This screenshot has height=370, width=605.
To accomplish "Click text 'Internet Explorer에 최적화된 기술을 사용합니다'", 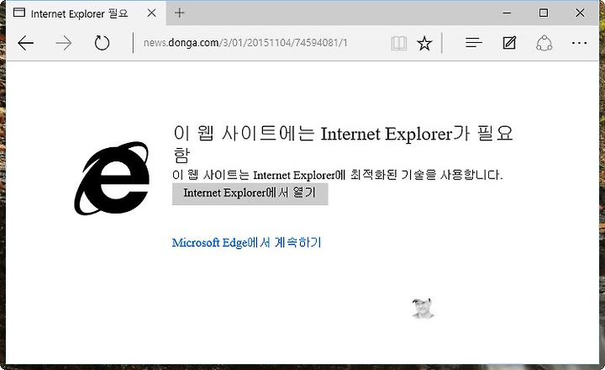I will pyautogui.click(x=378, y=175).
